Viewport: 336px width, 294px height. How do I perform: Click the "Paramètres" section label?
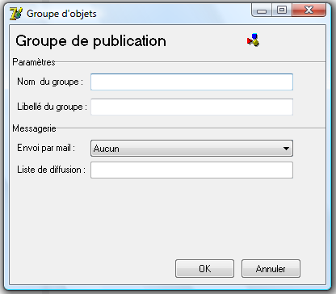(x=34, y=62)
